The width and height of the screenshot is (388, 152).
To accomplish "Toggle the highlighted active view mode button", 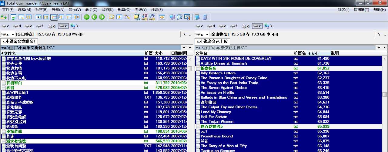I will [54, 17].
